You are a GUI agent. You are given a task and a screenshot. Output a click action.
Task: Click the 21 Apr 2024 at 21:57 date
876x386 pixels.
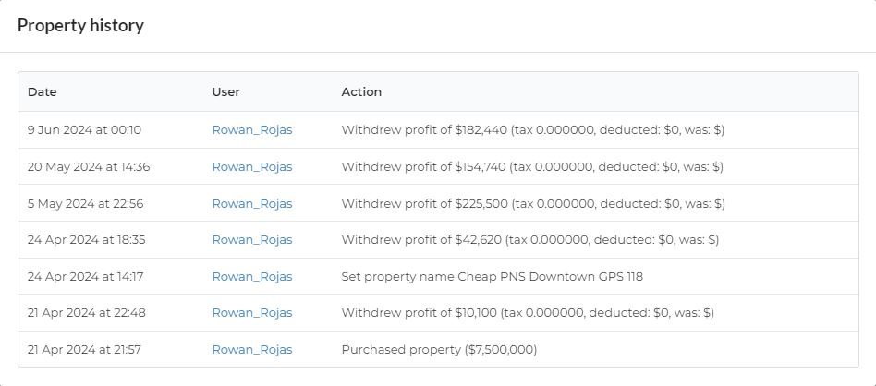84,350
